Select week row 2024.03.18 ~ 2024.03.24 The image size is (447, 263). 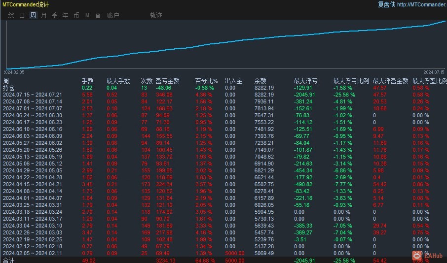pyautogui.click(x=223, y=212)
